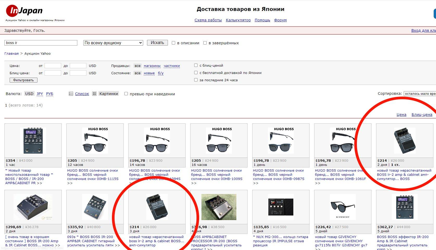Switch currency to РУБ
Viewport: 436px width, 250px height.
[49, 94]
